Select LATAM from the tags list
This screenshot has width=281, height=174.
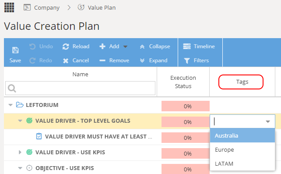pyautogui.click(x=242, y=163)
